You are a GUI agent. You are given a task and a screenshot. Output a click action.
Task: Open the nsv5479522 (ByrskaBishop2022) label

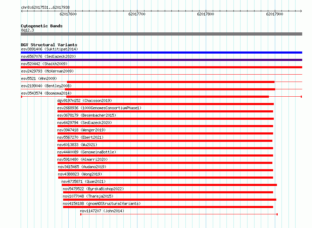[93, 189]
